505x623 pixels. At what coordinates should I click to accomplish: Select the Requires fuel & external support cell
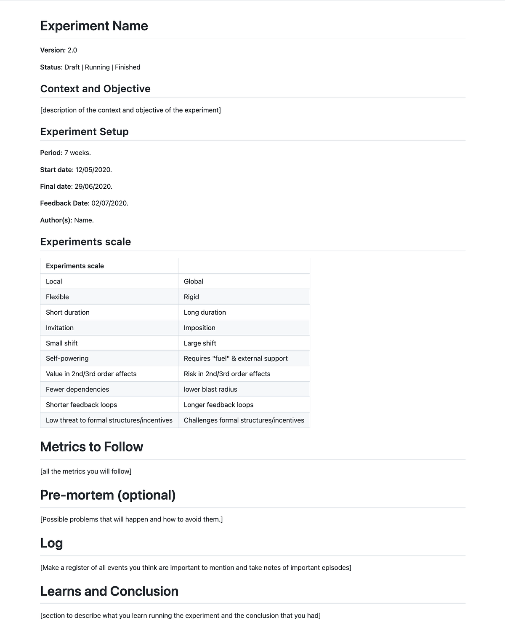[244, 358]
